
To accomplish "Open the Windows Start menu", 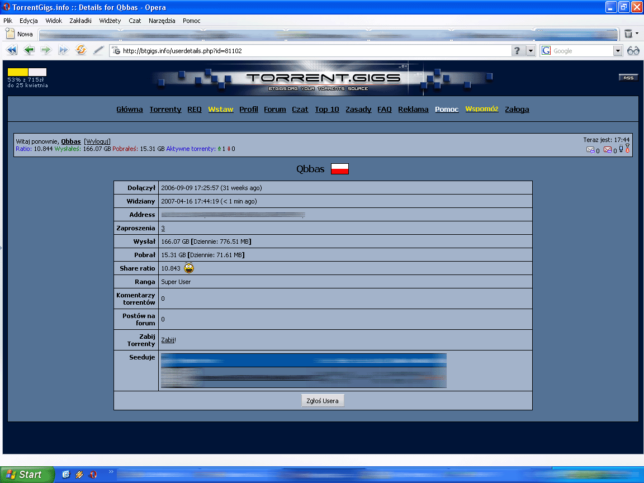I will 27,475.
